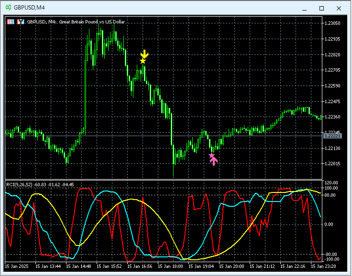Viewport: 352px width, 276px height.
Task: Click the 100.00 RCI scale value
Action: coord(331,188)
